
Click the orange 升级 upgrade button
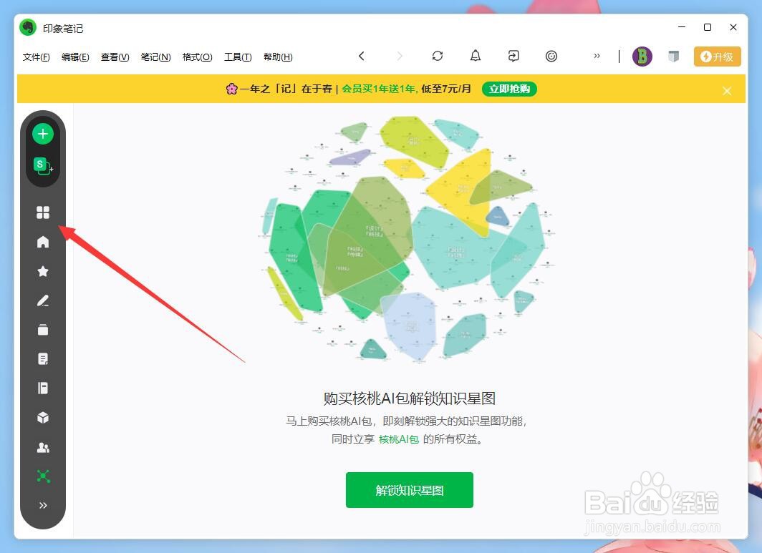718,57
